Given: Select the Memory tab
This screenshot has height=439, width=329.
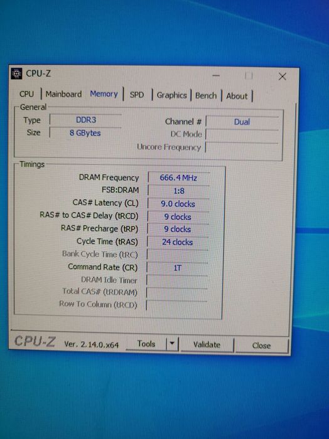Looking at the screenshot, I should [104, 94].
